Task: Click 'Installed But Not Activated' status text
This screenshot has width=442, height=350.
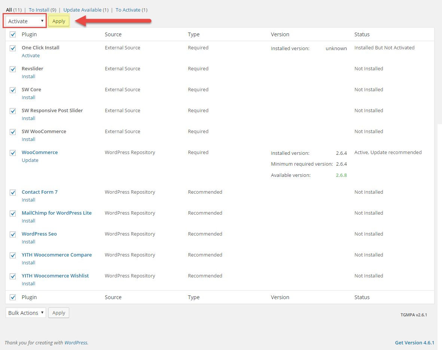Action: [384, 47]
